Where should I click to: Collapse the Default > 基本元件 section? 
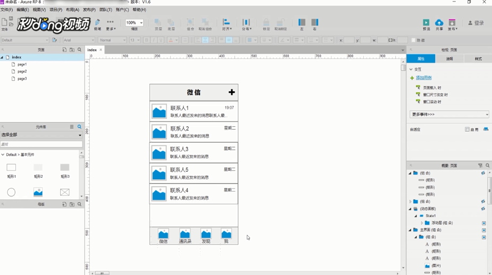pos(3,154)
